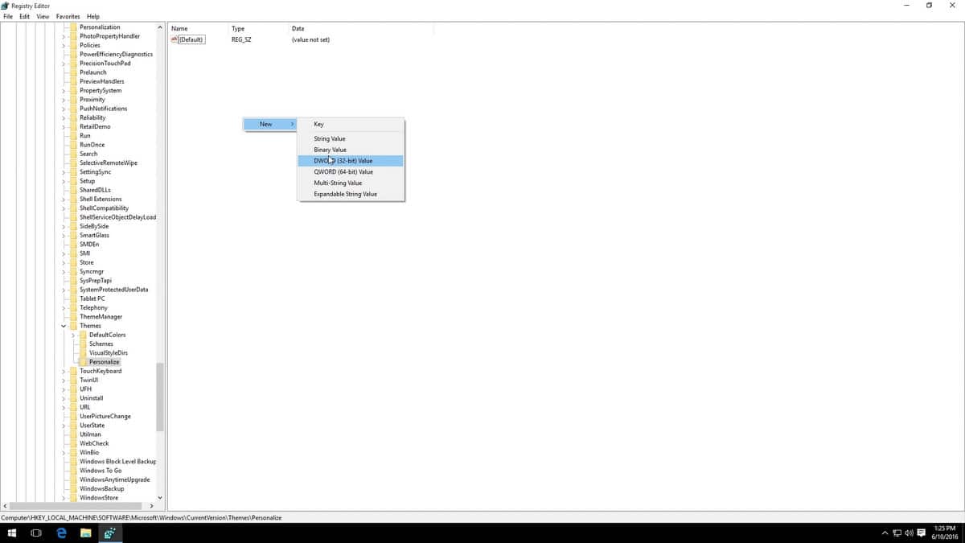Viewport: 965px width, 543px height.
Task: Click the Personalize folder icon
Action: (x=83, y=362)
